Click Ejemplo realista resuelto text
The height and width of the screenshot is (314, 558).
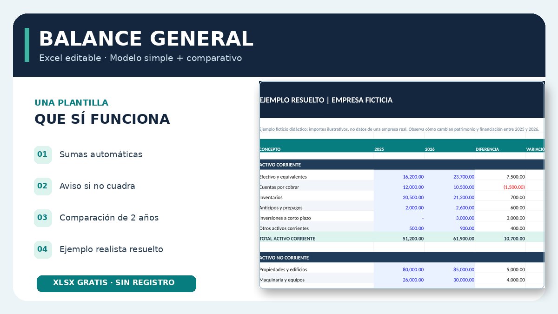[x=111, y=249]
